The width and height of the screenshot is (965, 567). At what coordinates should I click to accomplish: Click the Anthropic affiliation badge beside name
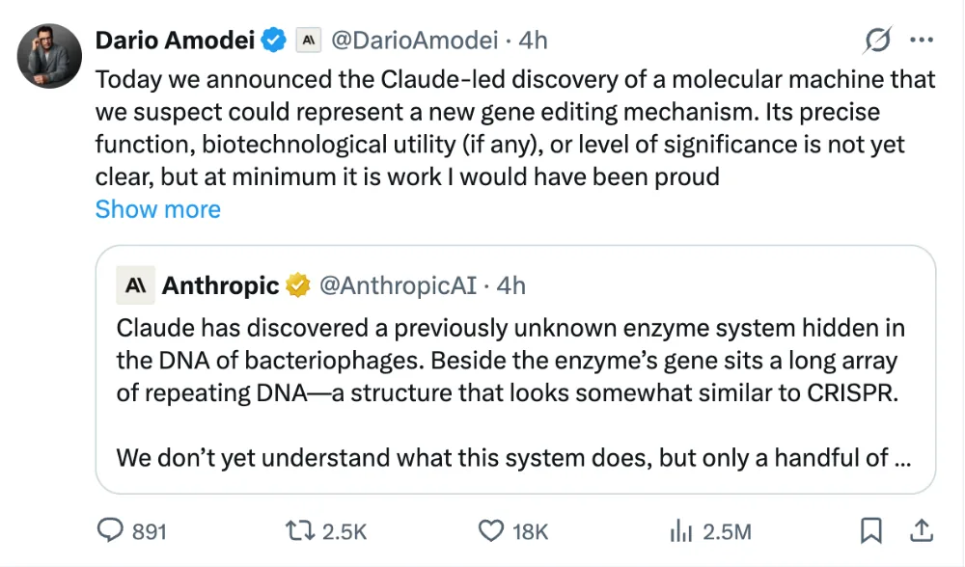[309, 40]
